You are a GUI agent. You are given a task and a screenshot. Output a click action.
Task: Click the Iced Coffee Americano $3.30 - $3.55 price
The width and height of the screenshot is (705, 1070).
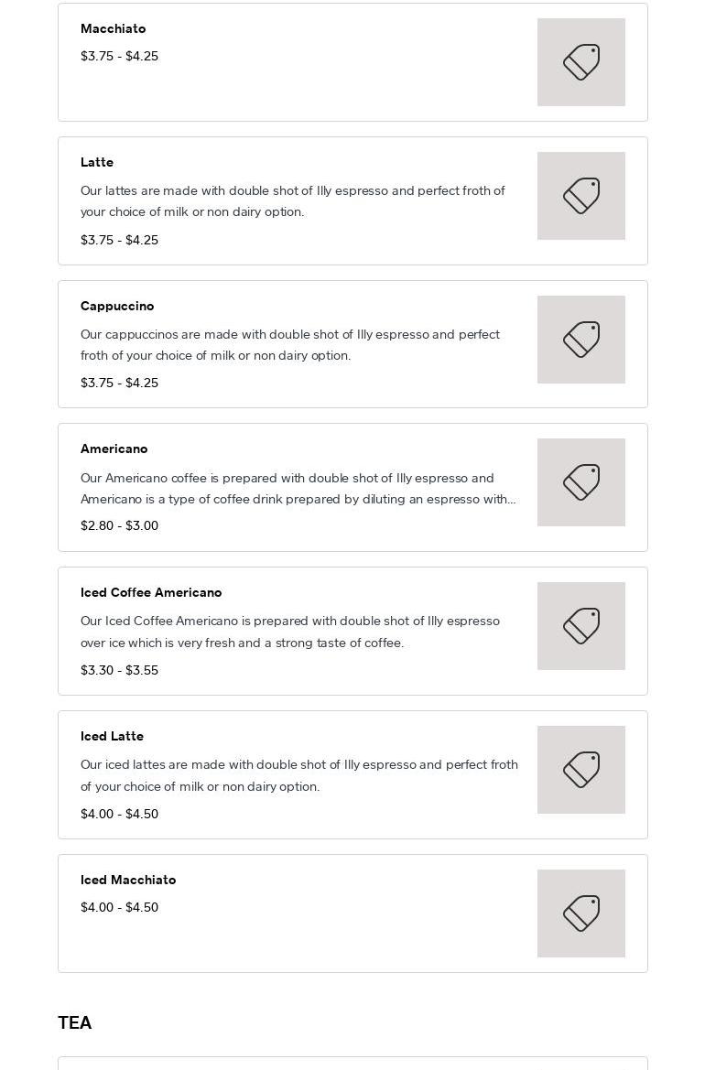pyautogui.click(x=119, y=670)
